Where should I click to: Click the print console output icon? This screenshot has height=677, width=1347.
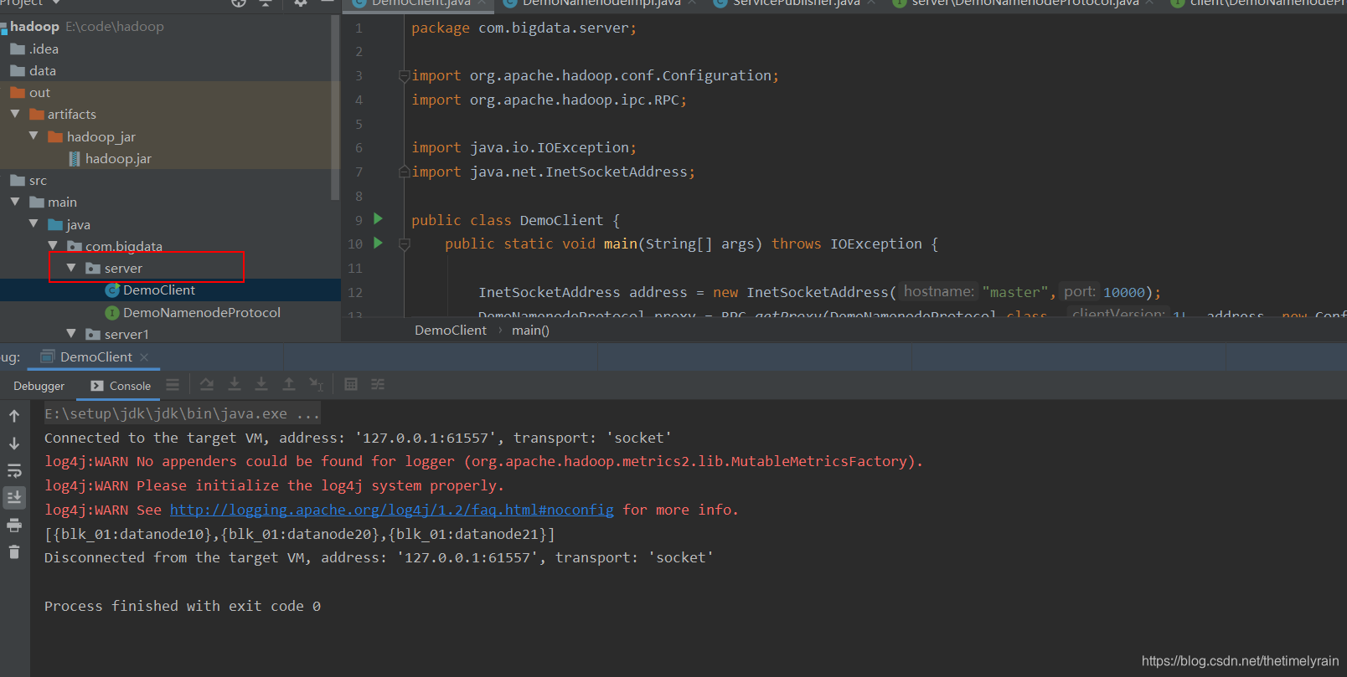tap(14, 526)
